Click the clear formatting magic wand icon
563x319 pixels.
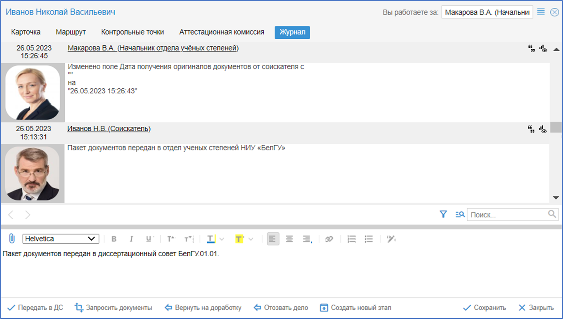click(391, 239)
